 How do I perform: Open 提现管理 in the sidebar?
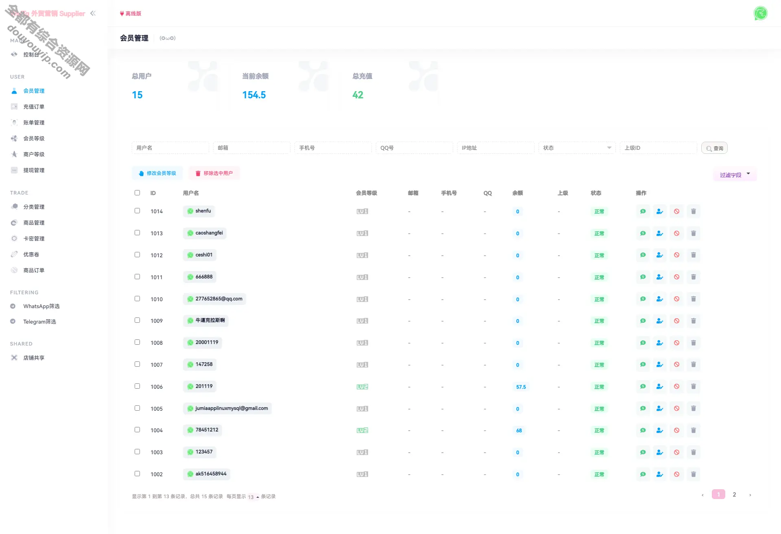click(34, 170)
